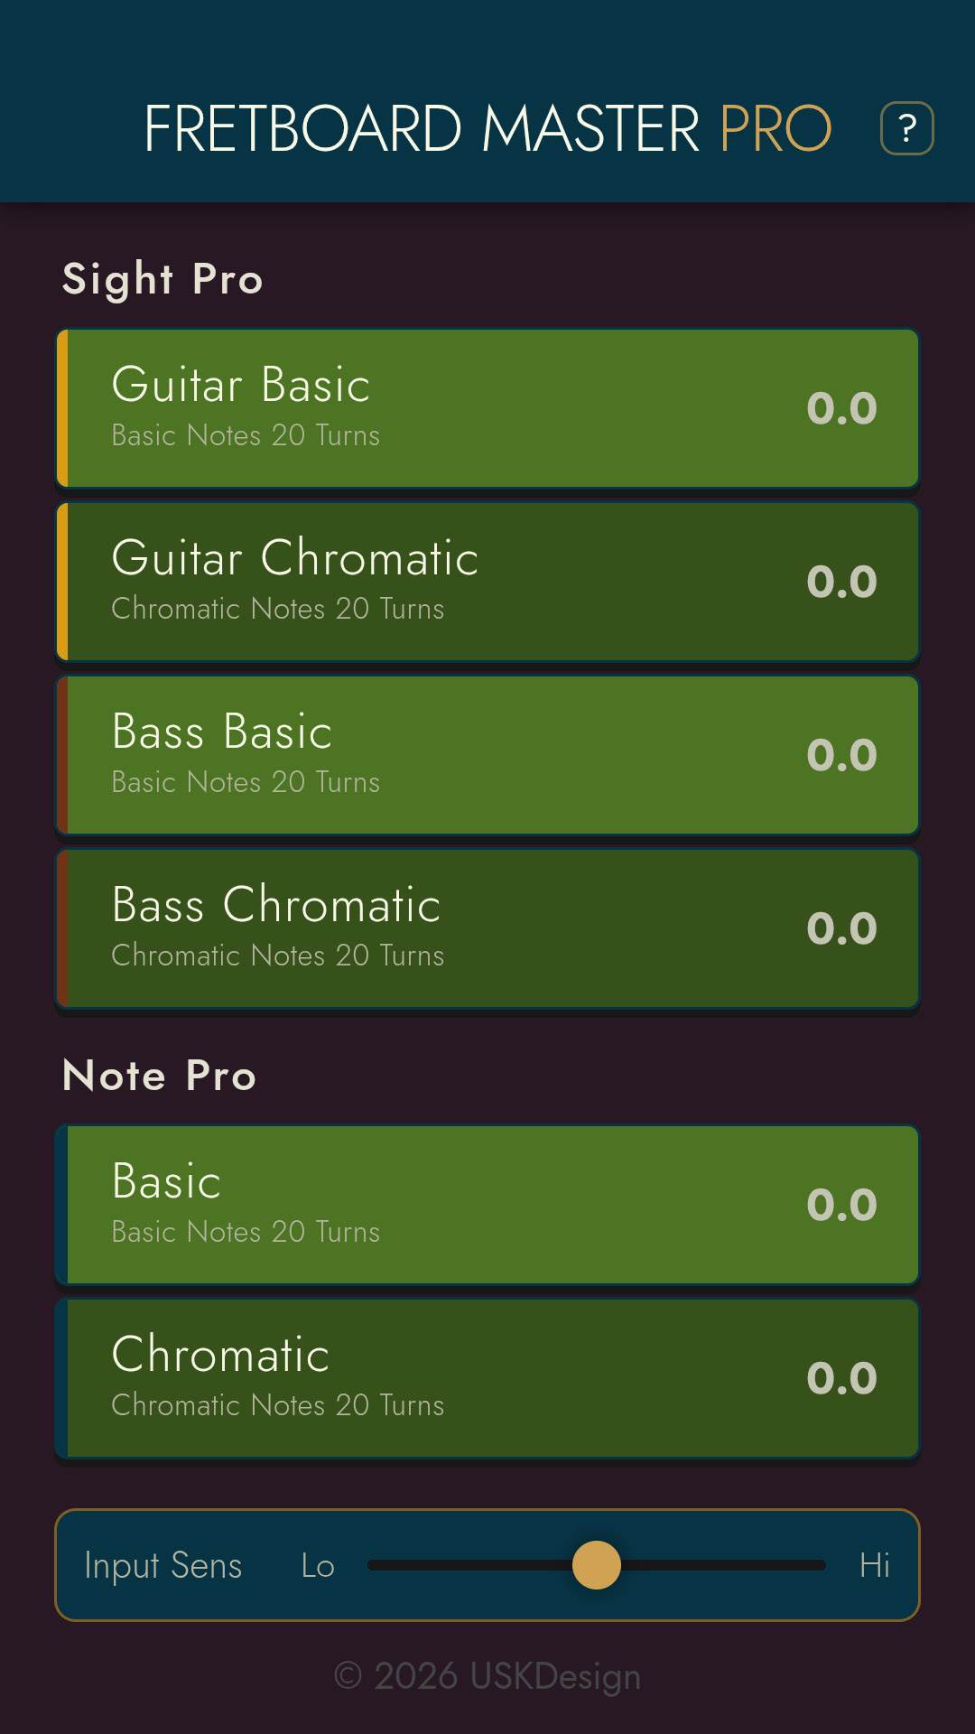Start the Bass Basic exercise
975x1734 pixels.
487,753
